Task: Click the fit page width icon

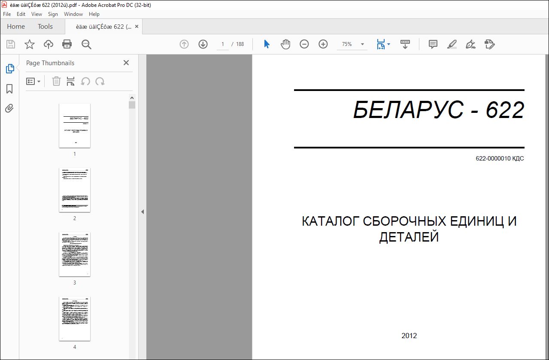Action: click(x=381, y=44)
